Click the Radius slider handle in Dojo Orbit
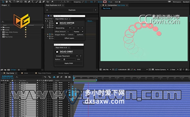The height and width of the screenshot is (117, 190). [64, 59]
